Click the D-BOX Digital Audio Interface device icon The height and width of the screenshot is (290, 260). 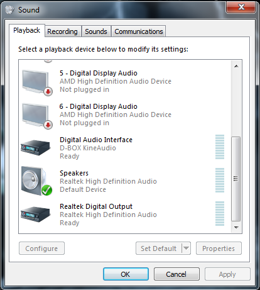[36, 148]
